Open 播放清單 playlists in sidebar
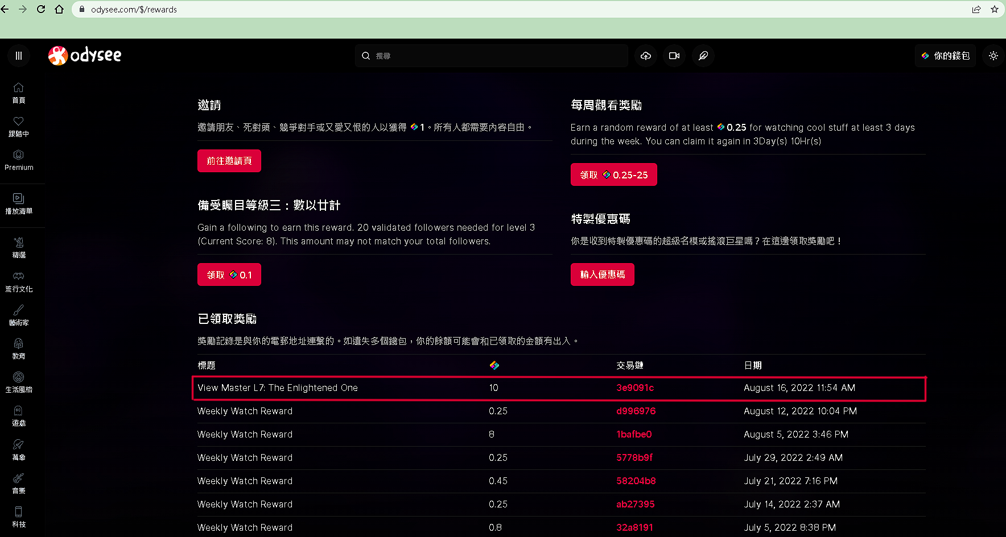 click(x=19, y=204)
